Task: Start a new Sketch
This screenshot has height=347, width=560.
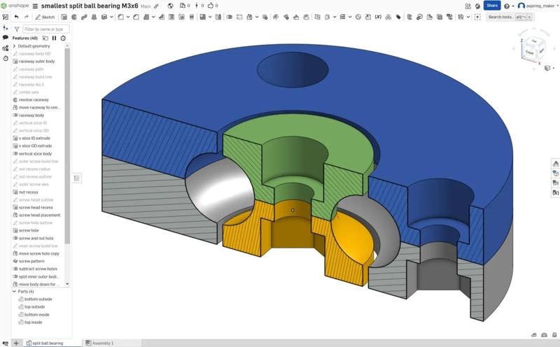Action: pos(45,17)
